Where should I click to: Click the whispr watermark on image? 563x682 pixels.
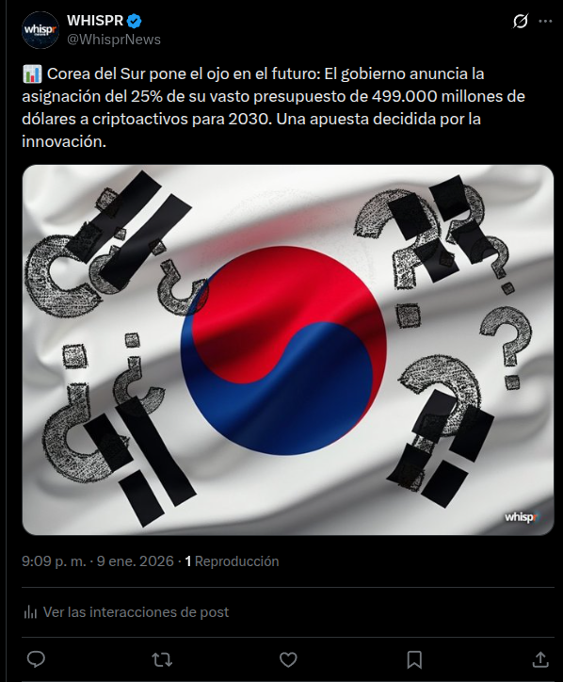pyautogui.click(x=522, y=517)
